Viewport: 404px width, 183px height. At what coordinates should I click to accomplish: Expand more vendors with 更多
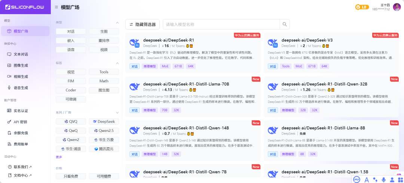[x=59, y=157]
